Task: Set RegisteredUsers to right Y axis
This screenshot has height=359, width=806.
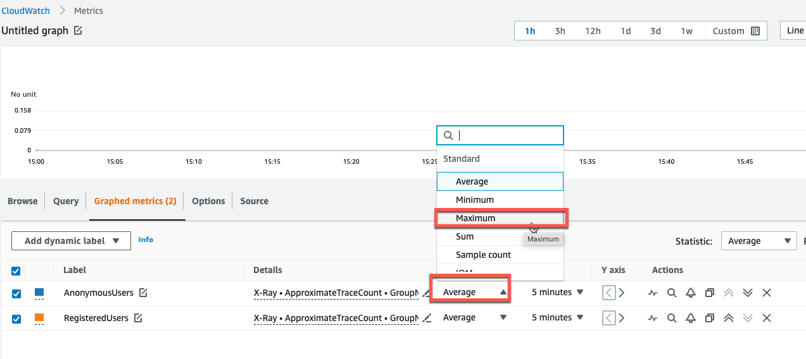Action: tap(621, 318)
